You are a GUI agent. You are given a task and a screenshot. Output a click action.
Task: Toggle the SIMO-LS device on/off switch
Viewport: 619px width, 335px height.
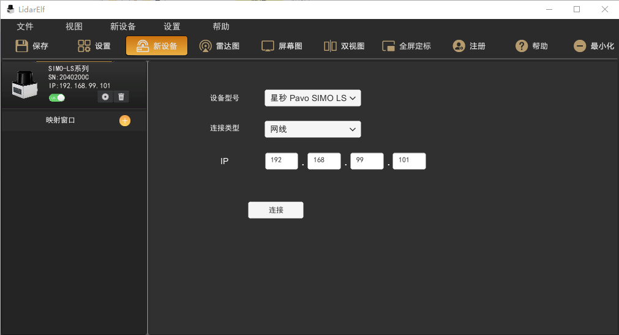point(57,98)
